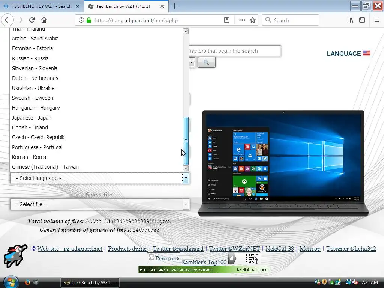Open Rambler's Top100 link
The width and height of the screenshot is (384, 288).
tap(204, 262)
